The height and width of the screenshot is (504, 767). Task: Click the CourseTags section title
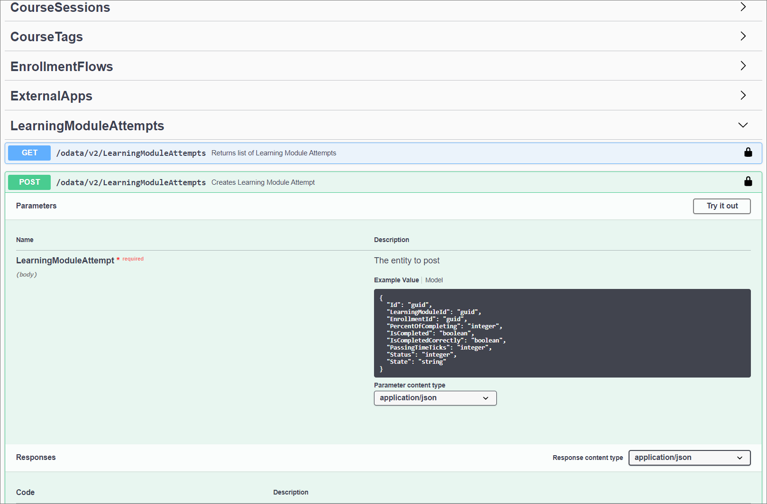tap(46, 37)
